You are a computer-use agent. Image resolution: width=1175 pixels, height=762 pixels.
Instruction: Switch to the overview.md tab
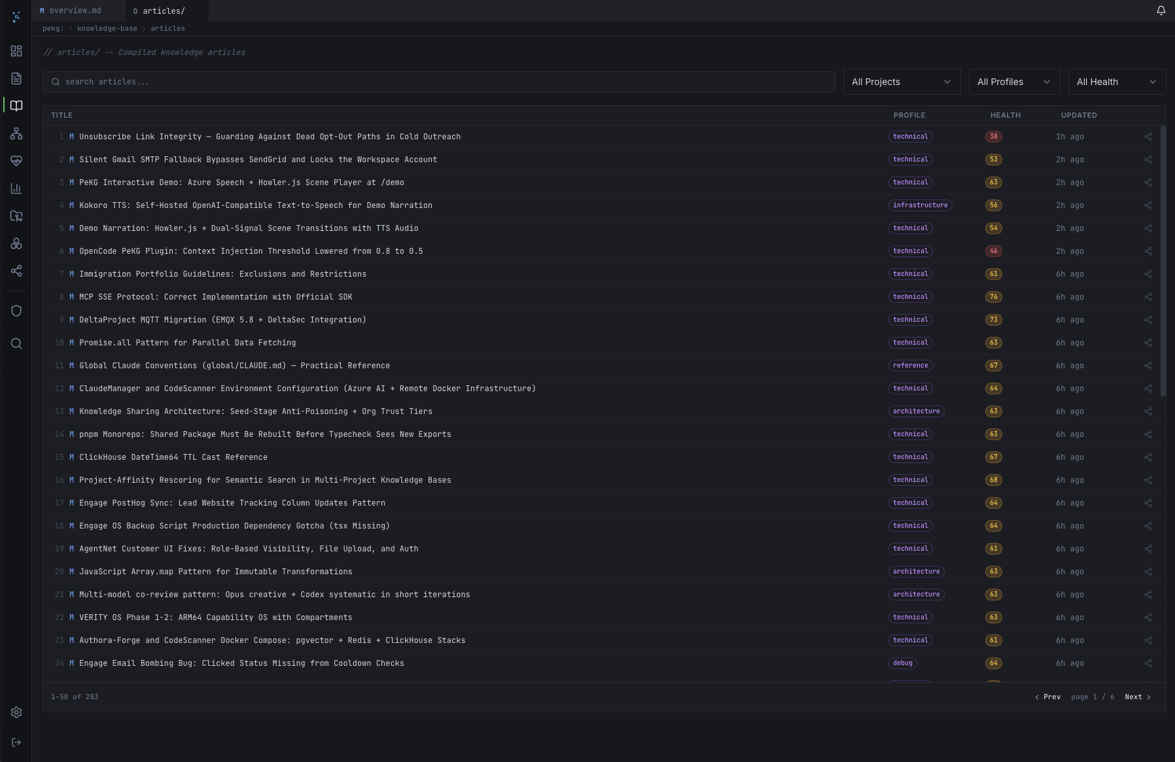pyautogui.click(x=75, y=10)
